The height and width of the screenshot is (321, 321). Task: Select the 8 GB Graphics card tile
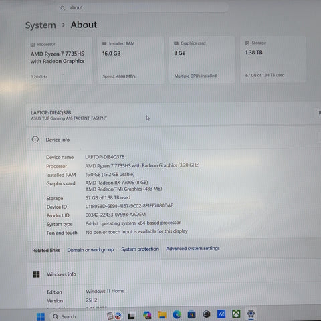(x=202, y=60)
